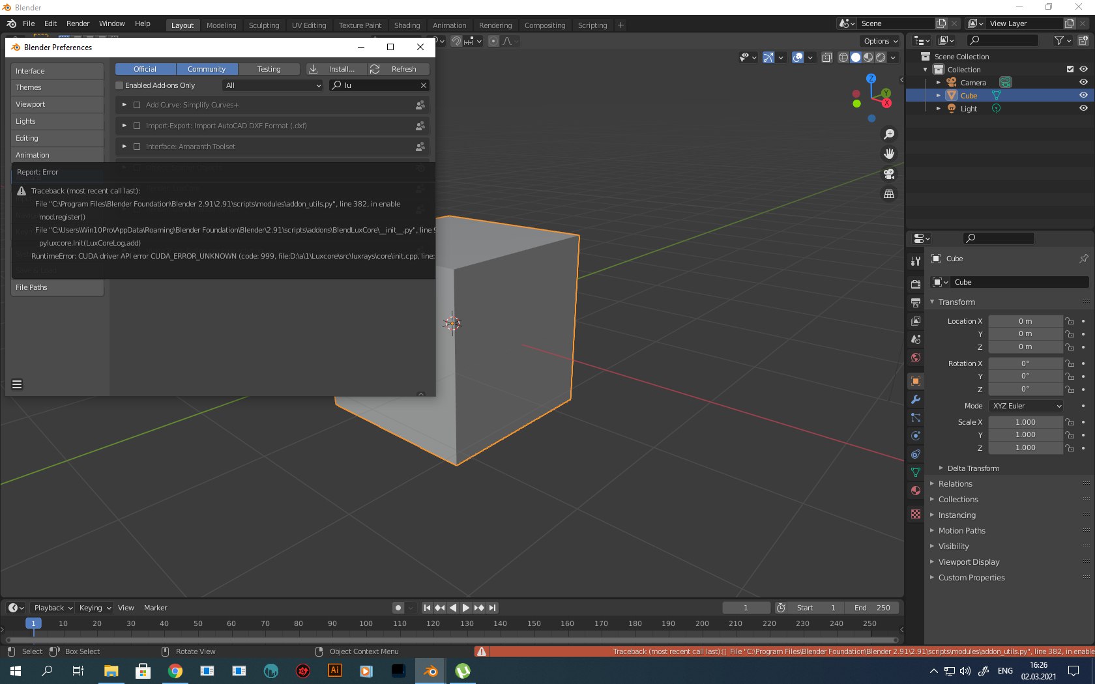Expand Simplify Curves+ addon details
Screen dimensions: 1095x684
coord(124,105)
